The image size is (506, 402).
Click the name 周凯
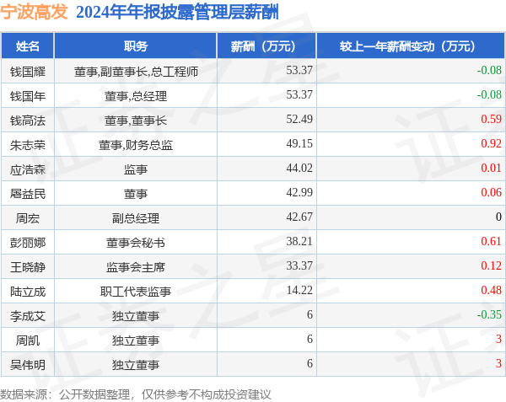pos(28,340)
